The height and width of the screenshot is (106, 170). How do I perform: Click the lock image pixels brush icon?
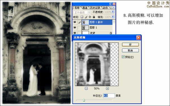(x=86, y=17)
